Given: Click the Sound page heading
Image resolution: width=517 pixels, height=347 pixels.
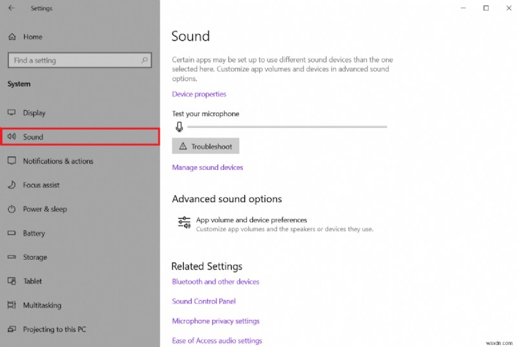Looking at the screenshot, I should tap(191, 36).
